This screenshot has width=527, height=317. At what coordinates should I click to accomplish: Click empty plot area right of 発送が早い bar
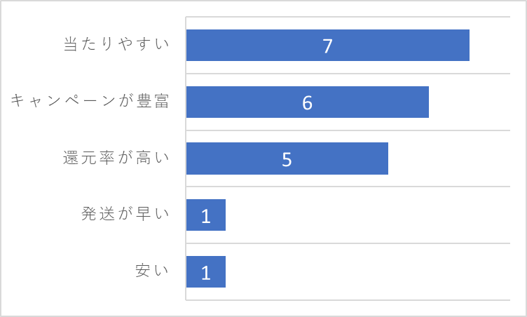pos(368,215)
